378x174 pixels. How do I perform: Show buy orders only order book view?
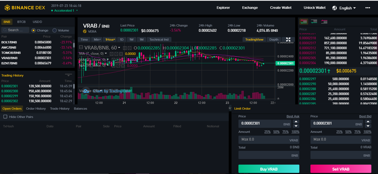pos(314,21)
